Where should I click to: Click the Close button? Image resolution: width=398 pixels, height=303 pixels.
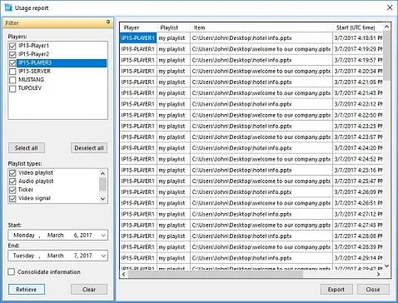coord(373,290)
